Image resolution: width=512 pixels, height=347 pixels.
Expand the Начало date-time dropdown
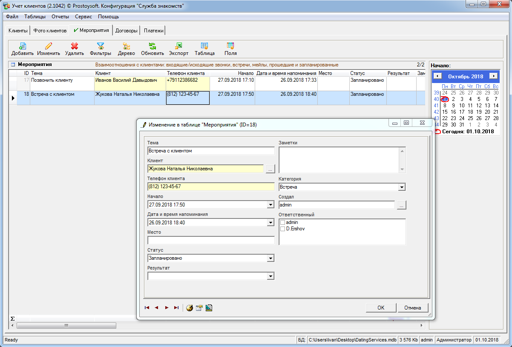[x=270, y=205]
